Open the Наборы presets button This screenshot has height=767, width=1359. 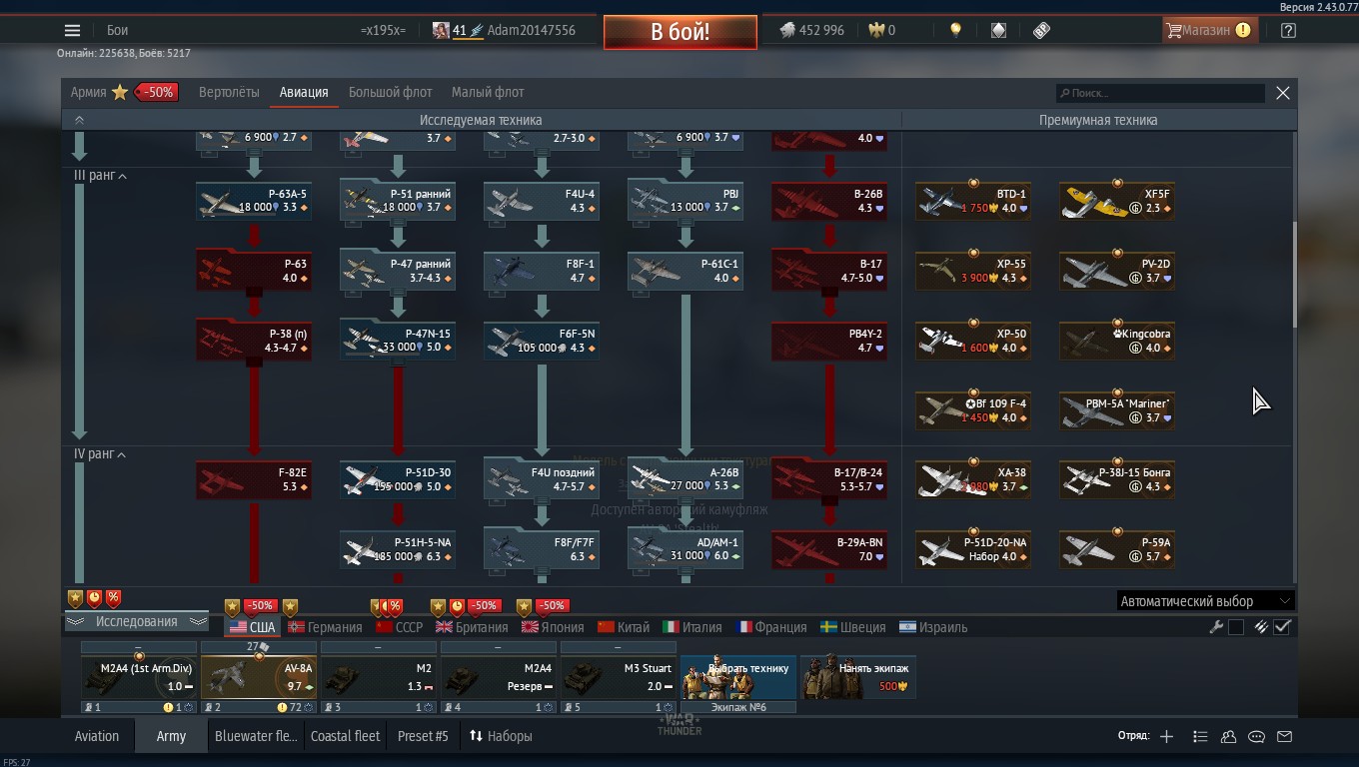(501, 736)
